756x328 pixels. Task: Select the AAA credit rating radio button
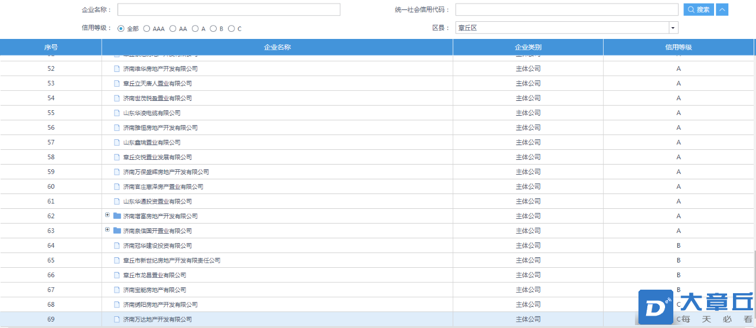pyautogui.click(x=146, y=28)
